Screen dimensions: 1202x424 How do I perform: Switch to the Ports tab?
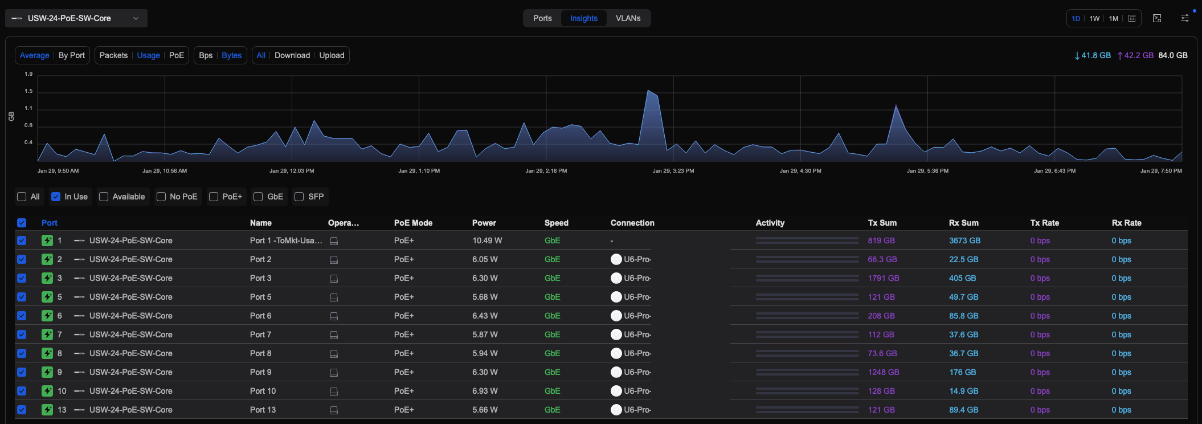click(x=542, y=18)
